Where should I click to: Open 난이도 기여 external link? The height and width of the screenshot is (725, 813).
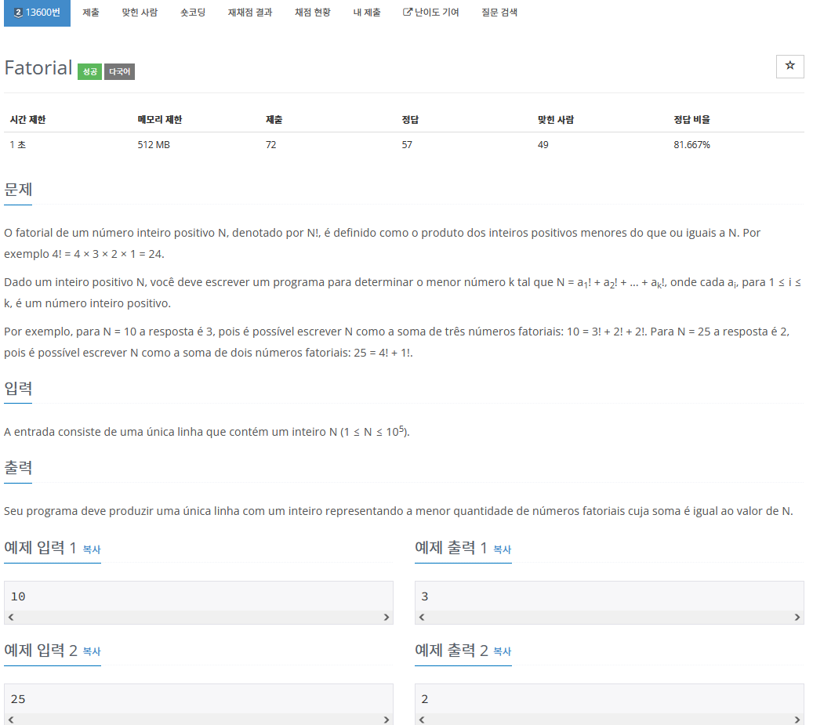pos(431,13)
